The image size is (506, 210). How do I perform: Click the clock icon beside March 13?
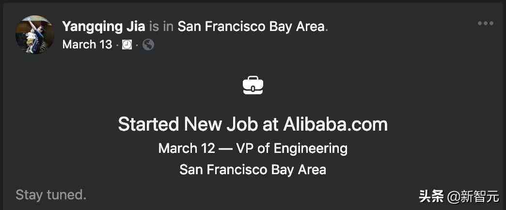point(127,45)
